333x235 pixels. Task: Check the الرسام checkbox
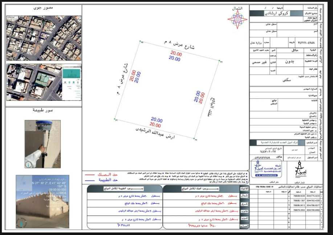pos(316,113)
